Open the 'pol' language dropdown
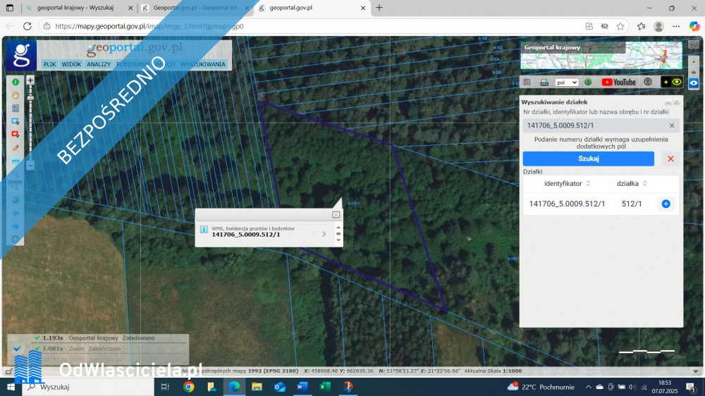 [567, 82]
